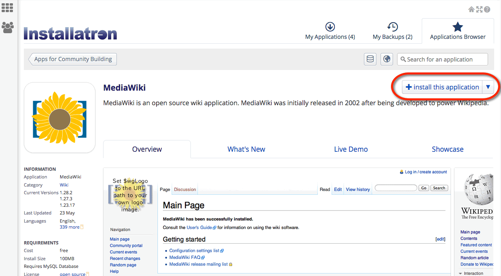Viewport: 501px width, 276px height.
Task: Click View history in wiki screenshot
Action: point(358,189)
